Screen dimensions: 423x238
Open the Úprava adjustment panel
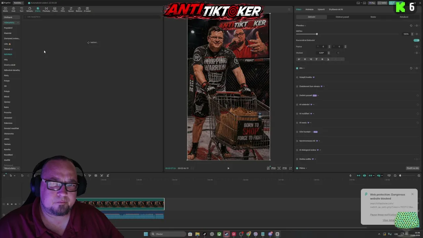tap(71, 9)
